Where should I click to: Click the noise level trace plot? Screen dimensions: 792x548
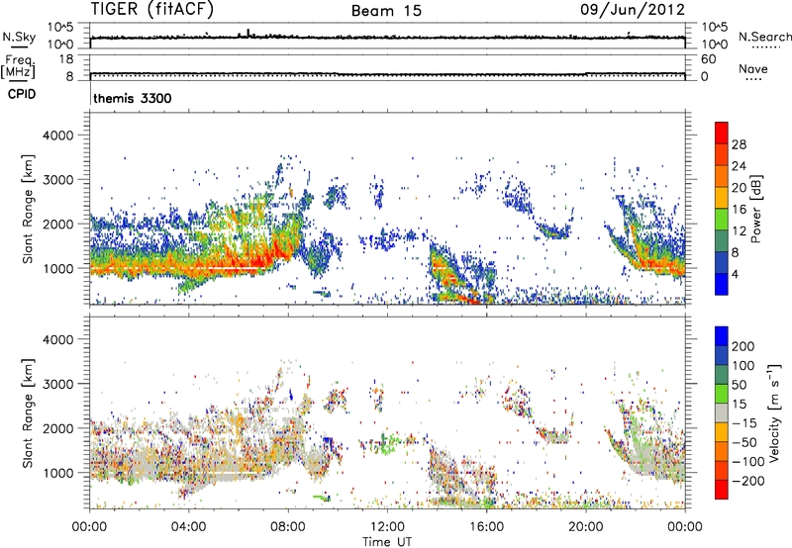pos(387,37)
